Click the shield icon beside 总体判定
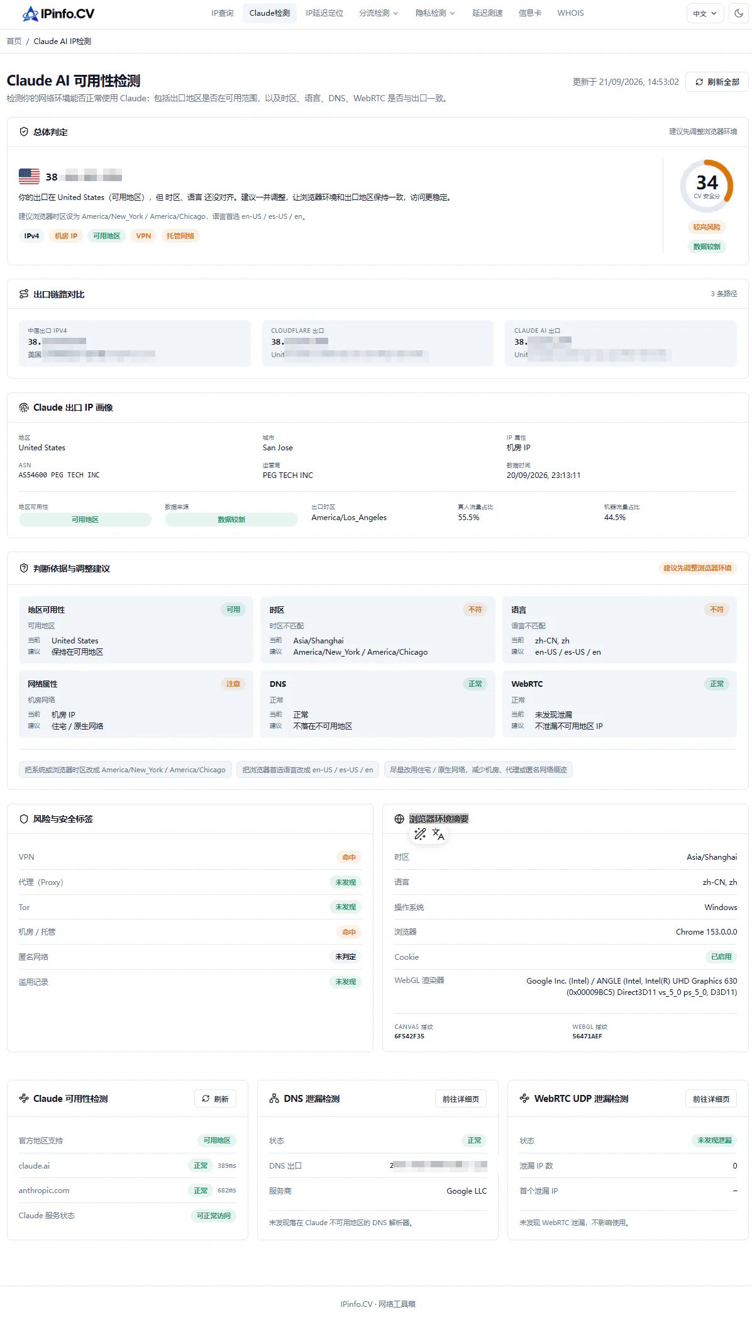 24,132
